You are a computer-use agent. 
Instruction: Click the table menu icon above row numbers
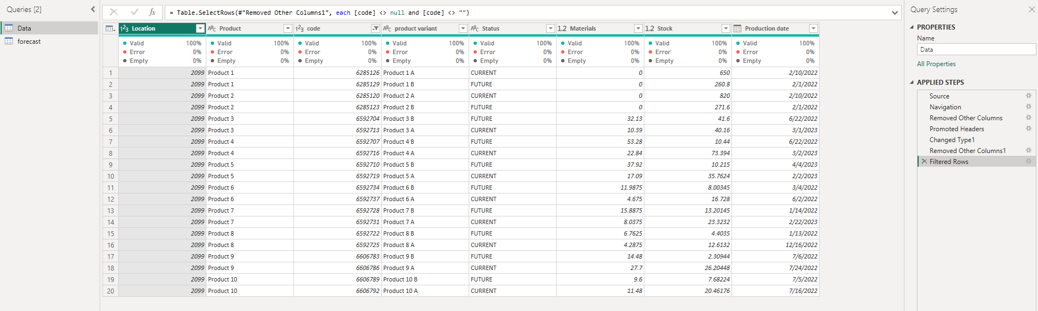point(110,28)
